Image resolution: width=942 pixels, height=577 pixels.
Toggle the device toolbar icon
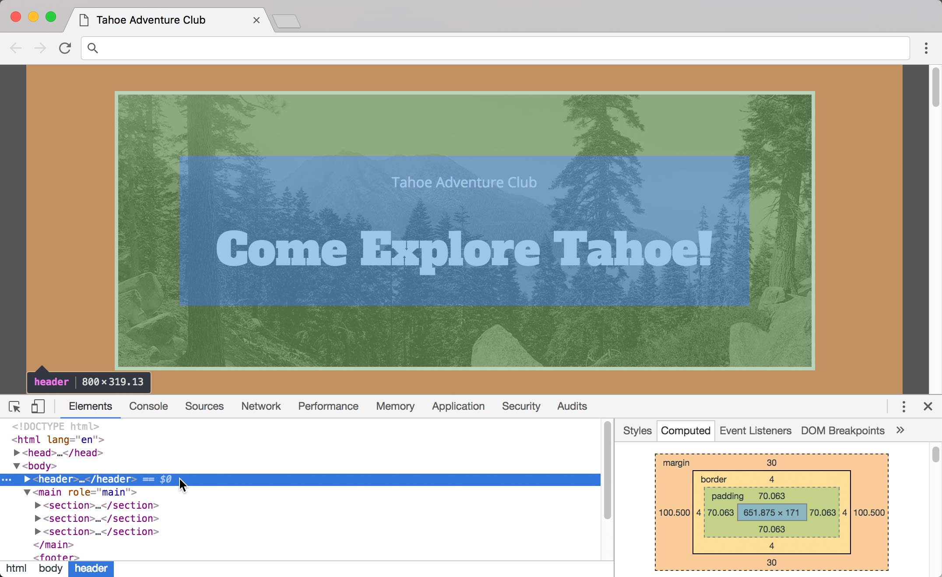pyautogui.click(x=38, y=406)
